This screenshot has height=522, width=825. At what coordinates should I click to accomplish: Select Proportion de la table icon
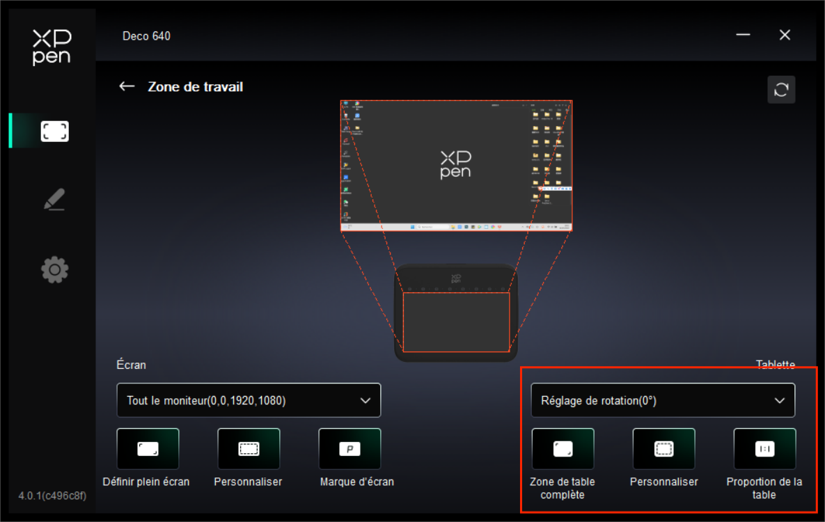[x=764, y=449]
